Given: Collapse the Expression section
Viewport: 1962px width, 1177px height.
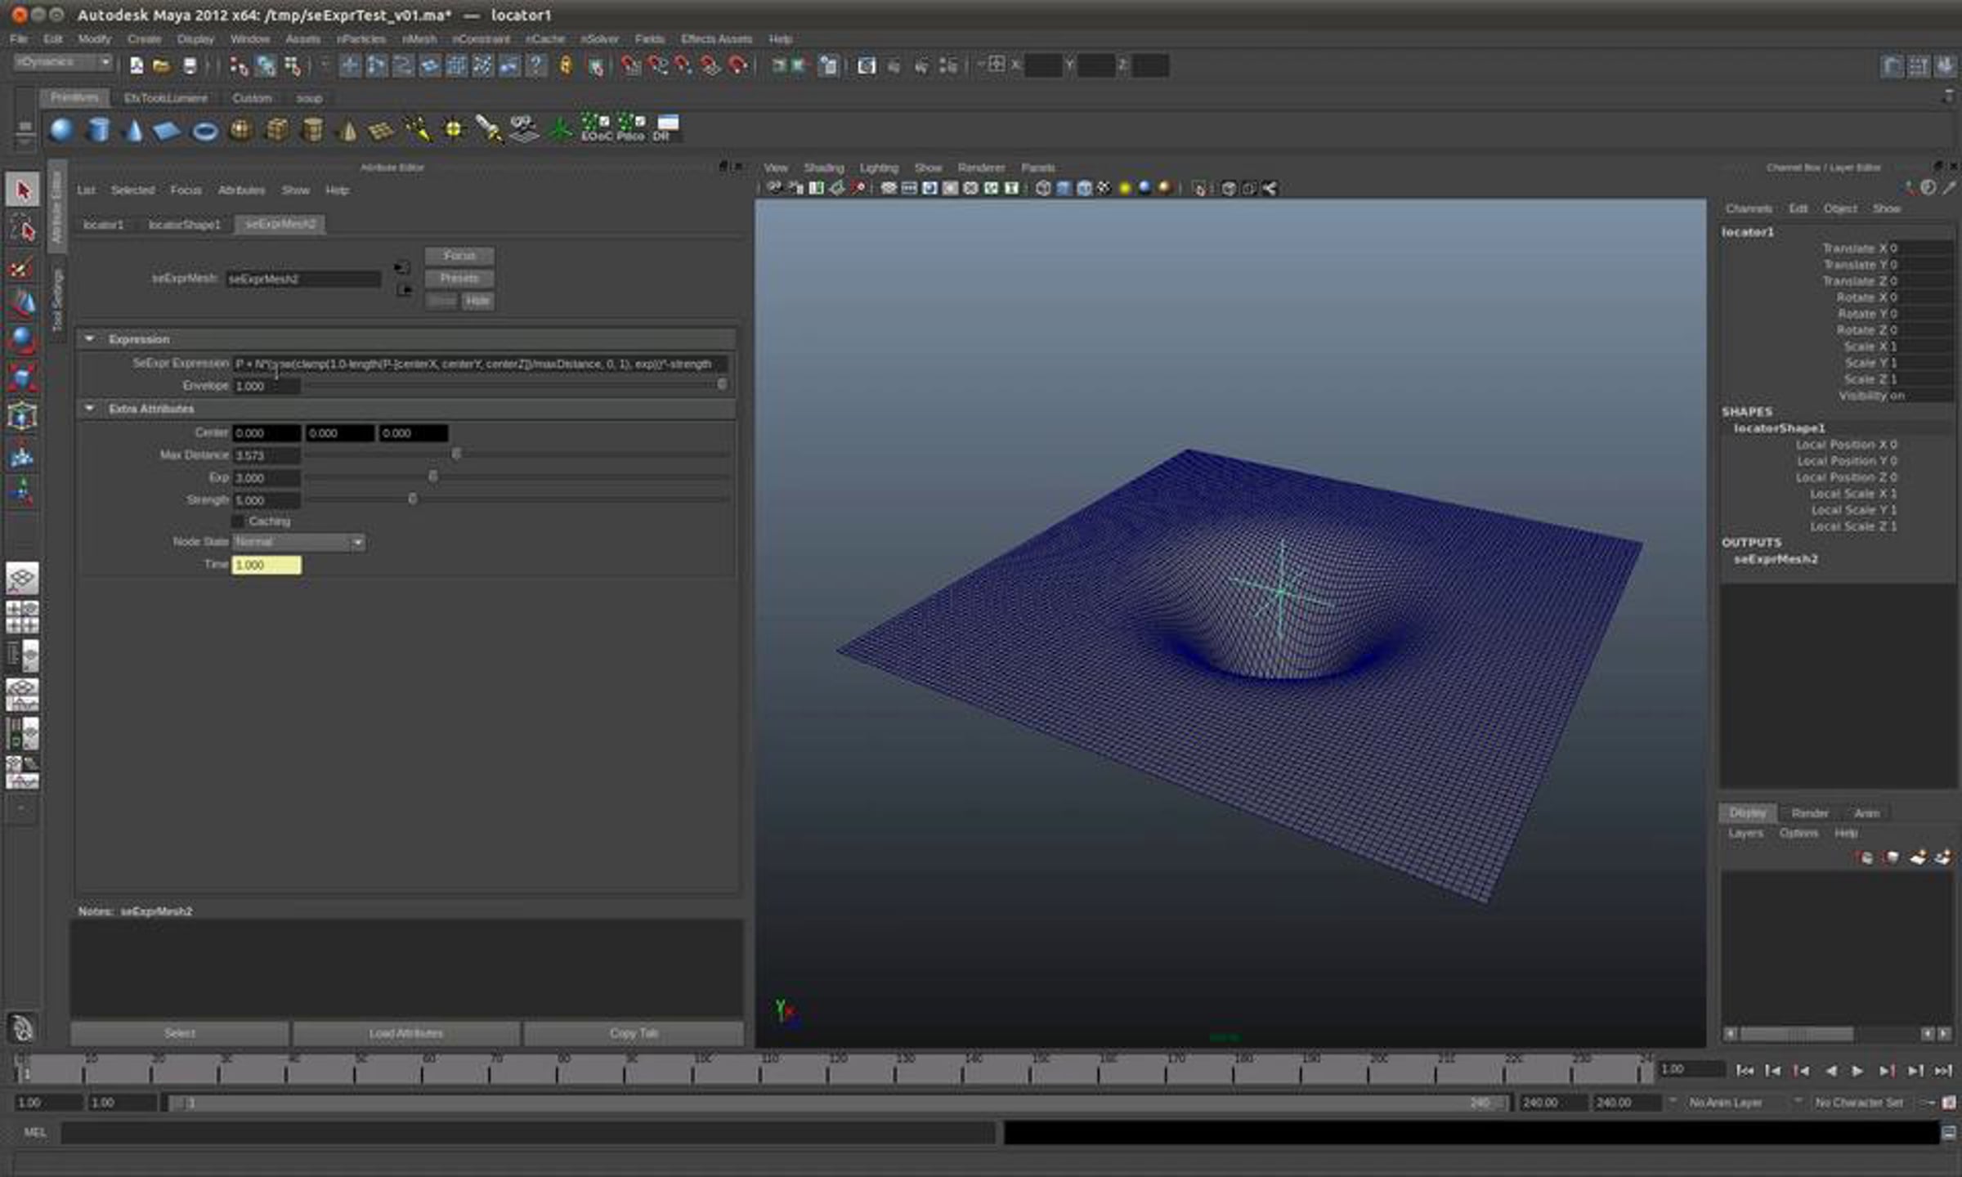Looking at the screenshot, I should tap(90, 338).
